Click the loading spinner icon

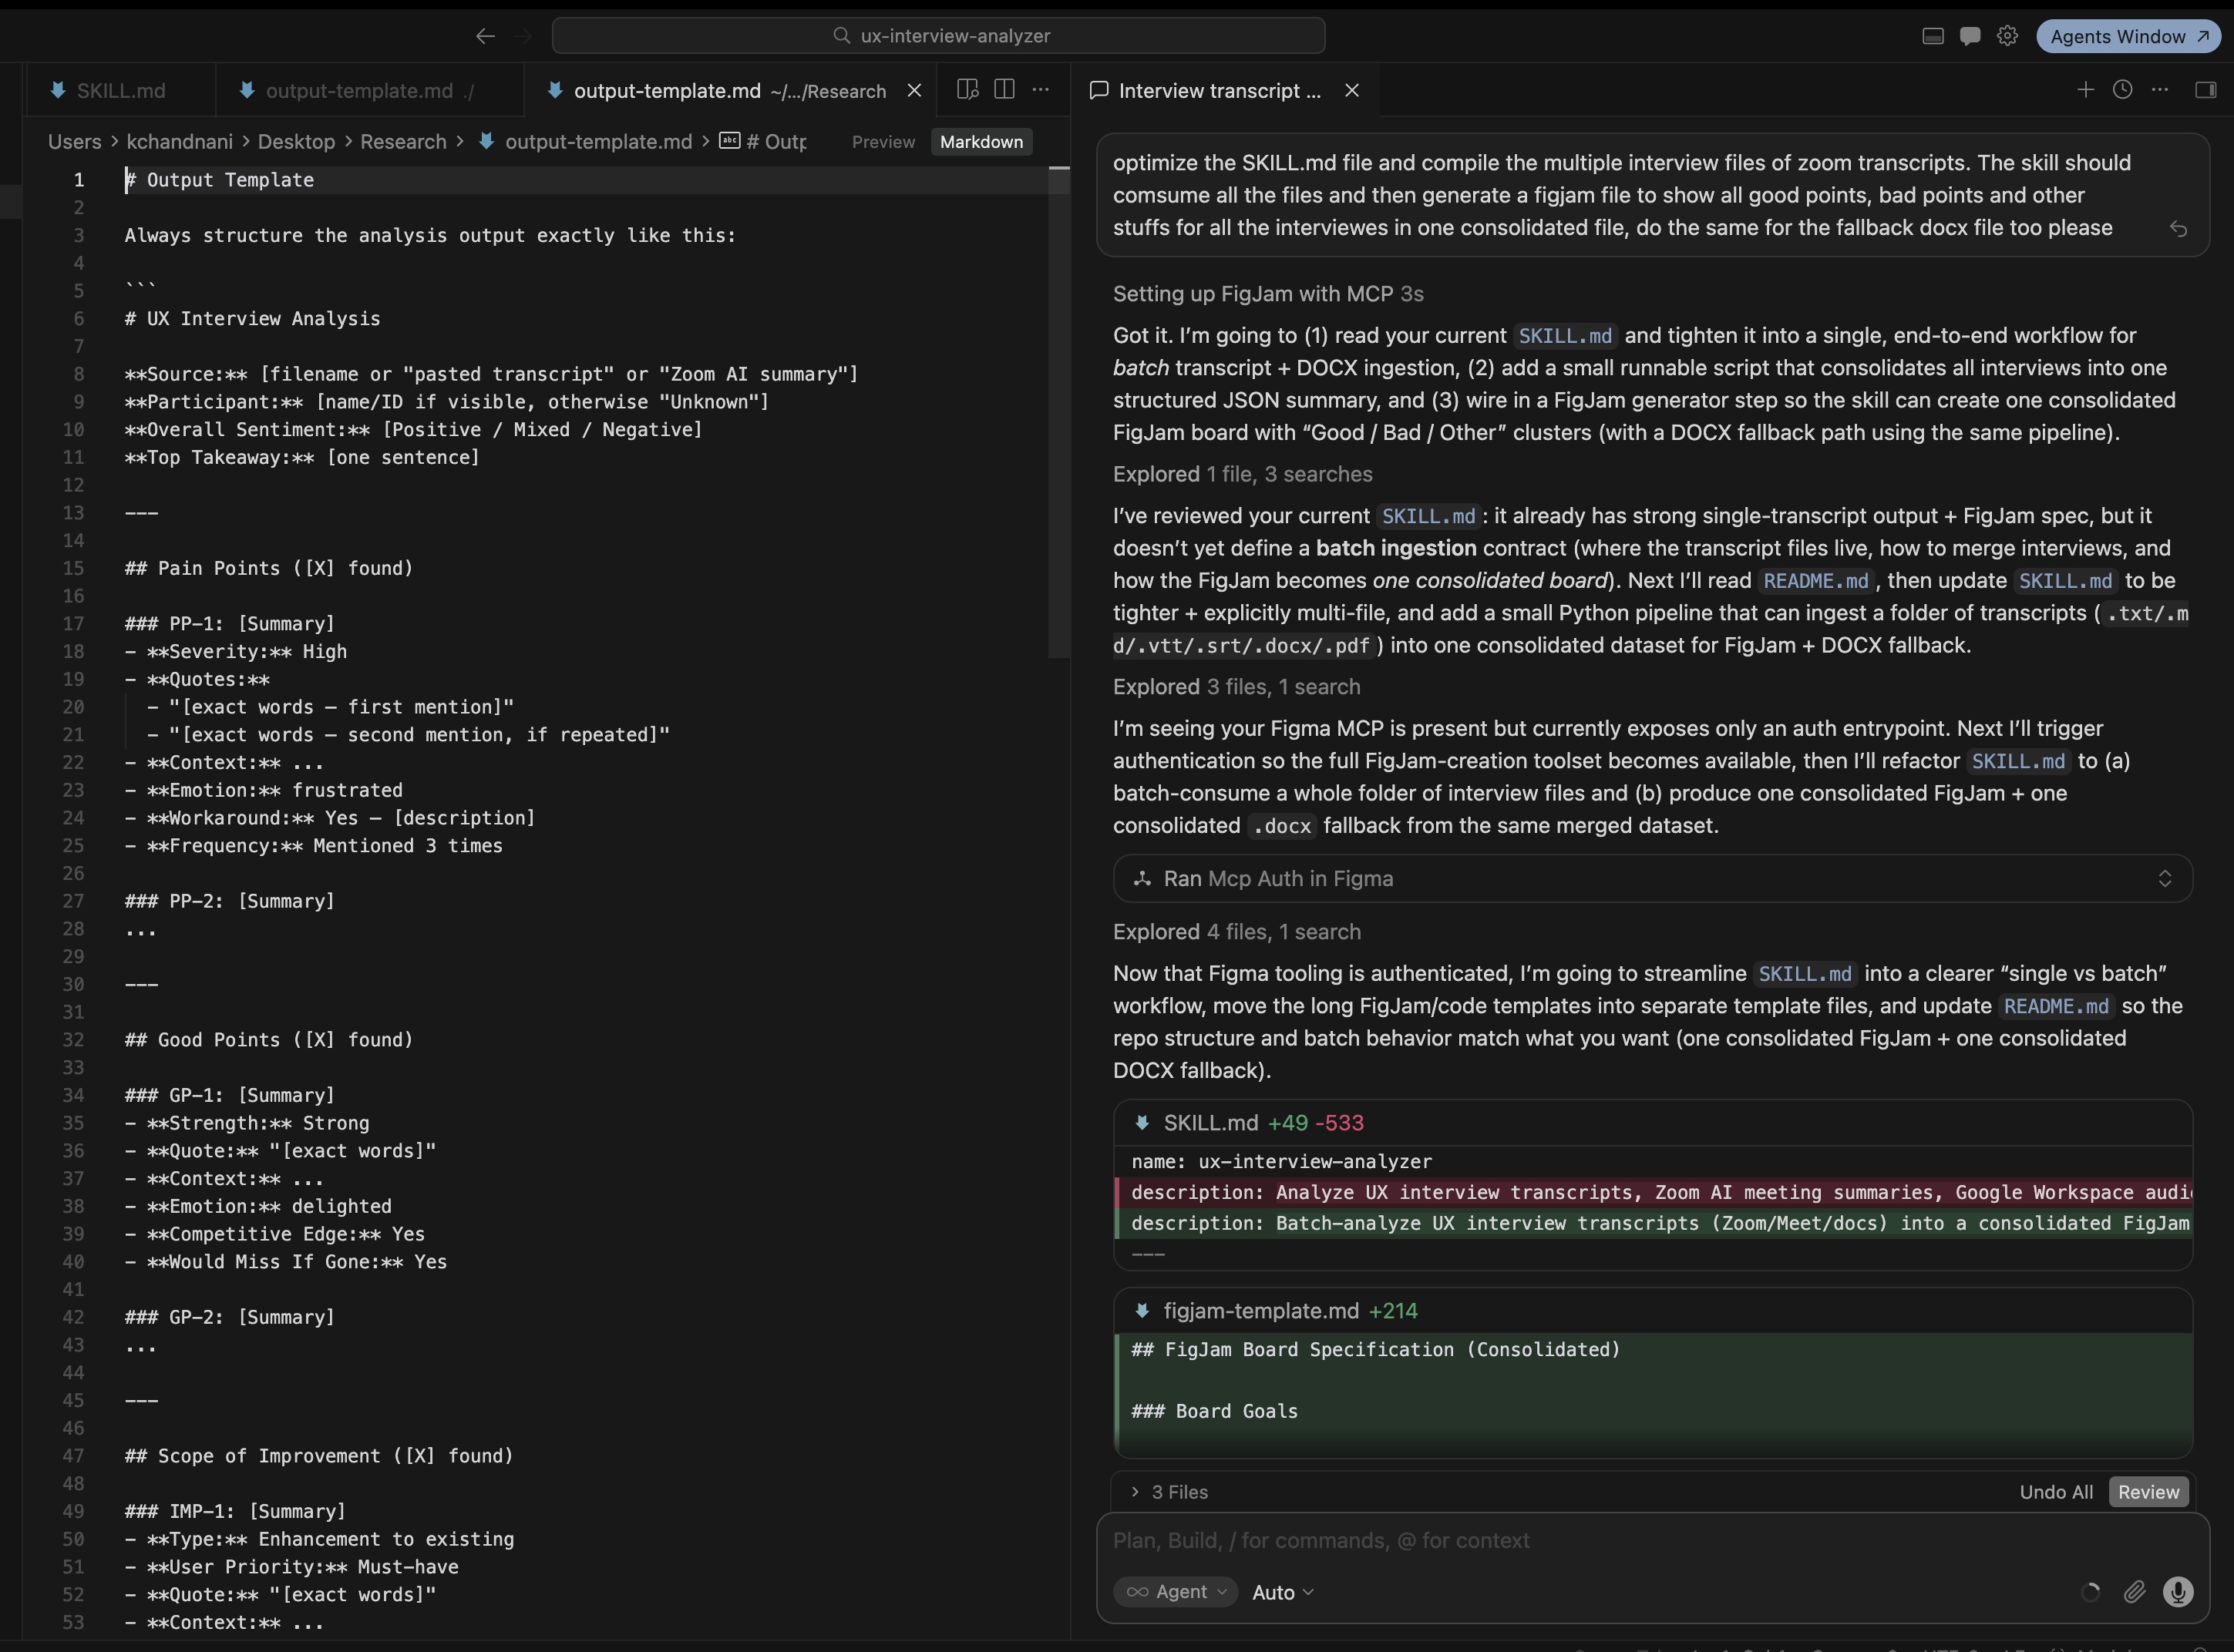point(2090,1592)
